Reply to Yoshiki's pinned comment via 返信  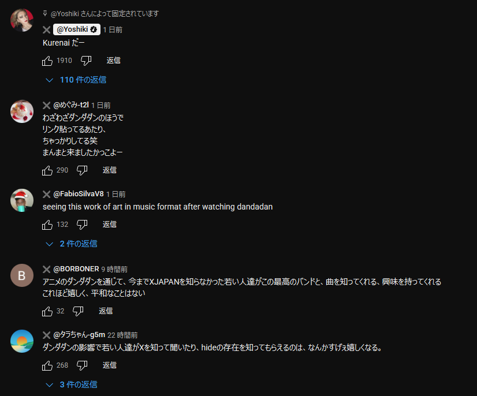[113, 61]
